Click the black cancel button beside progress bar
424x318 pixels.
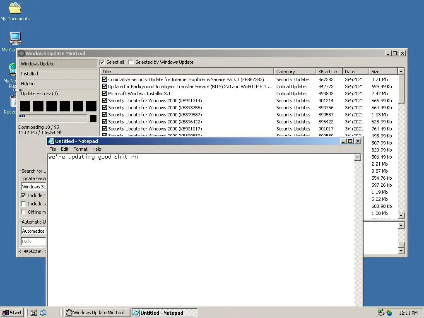pos(93,118)
